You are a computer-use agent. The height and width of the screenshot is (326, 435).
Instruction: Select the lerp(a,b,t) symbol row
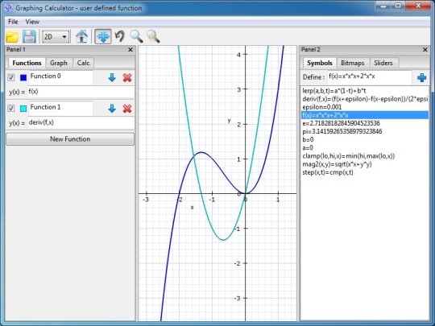point(365,91)
